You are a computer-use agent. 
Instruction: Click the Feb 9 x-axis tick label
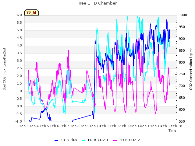tap(85, 126)
